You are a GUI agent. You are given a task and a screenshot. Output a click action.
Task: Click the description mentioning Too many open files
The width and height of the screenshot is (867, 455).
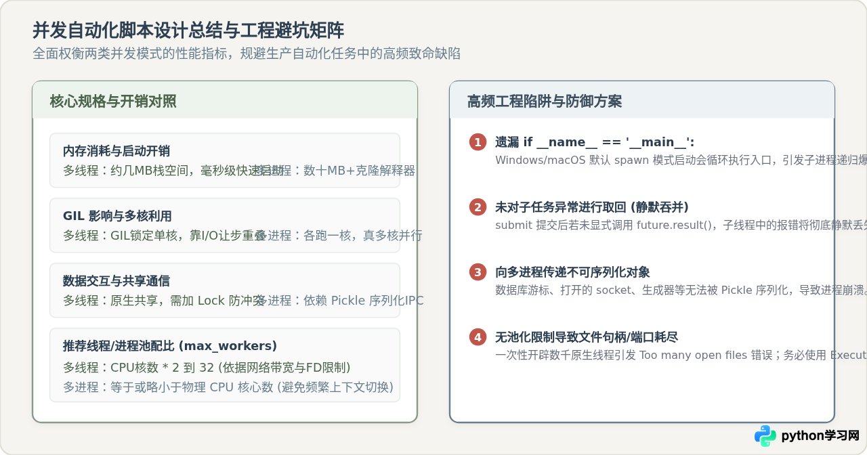point(681,355)
